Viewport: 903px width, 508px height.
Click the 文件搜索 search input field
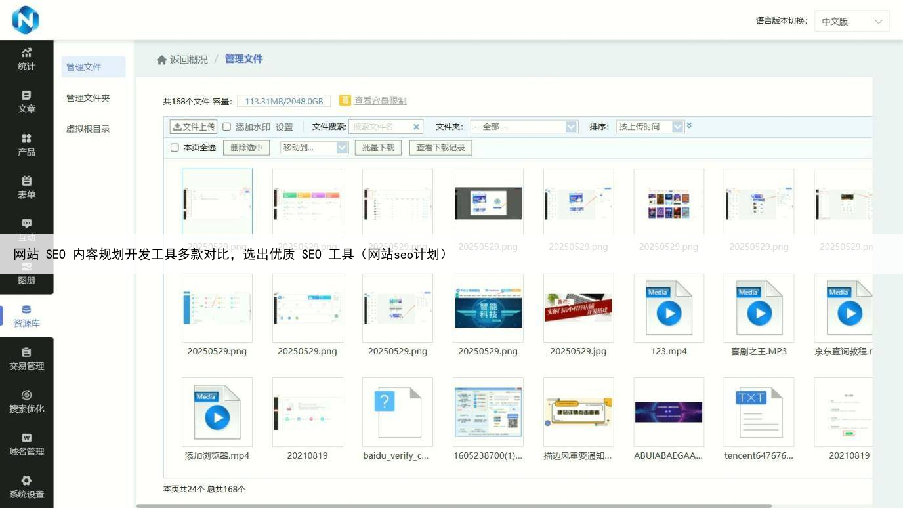[x=381, y=127]
